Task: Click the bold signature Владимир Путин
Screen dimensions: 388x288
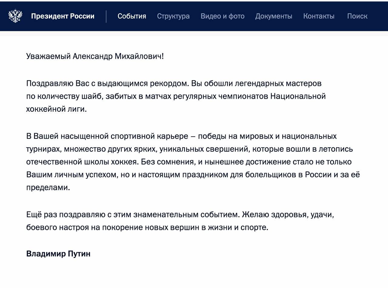Action: coord(58,254)
